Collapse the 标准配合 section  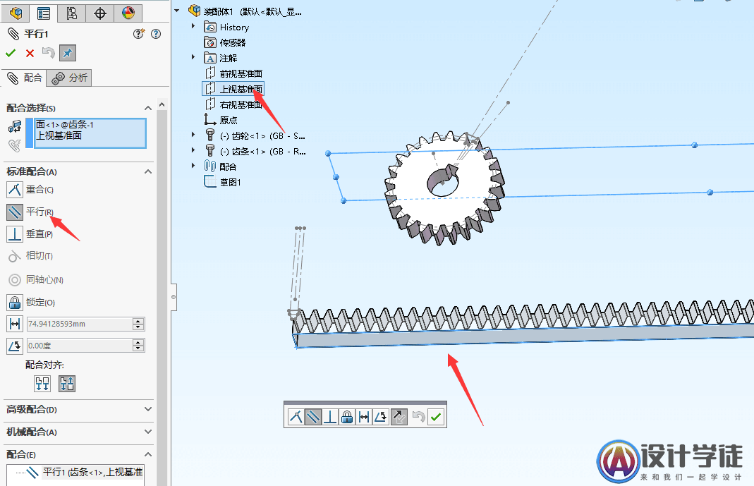(x=148, y=171)
